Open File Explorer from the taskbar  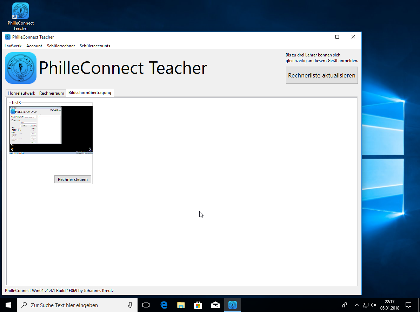coord(181,305)
